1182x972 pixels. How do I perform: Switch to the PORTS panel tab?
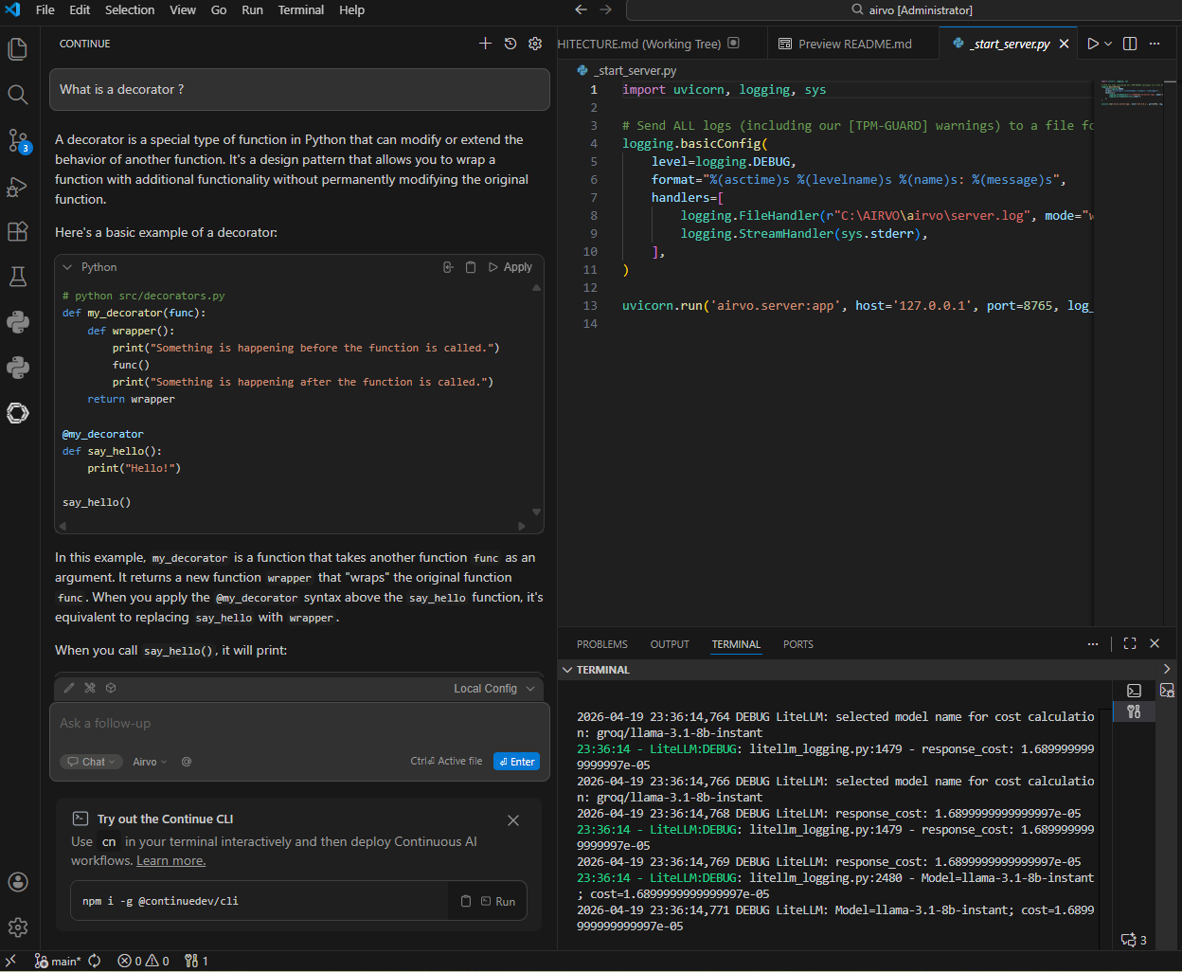798,644
